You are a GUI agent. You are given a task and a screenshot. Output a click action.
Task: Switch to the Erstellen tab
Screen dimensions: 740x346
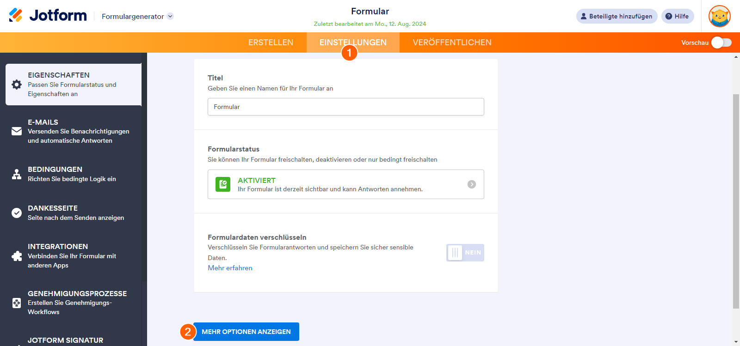tap(271, 42)
